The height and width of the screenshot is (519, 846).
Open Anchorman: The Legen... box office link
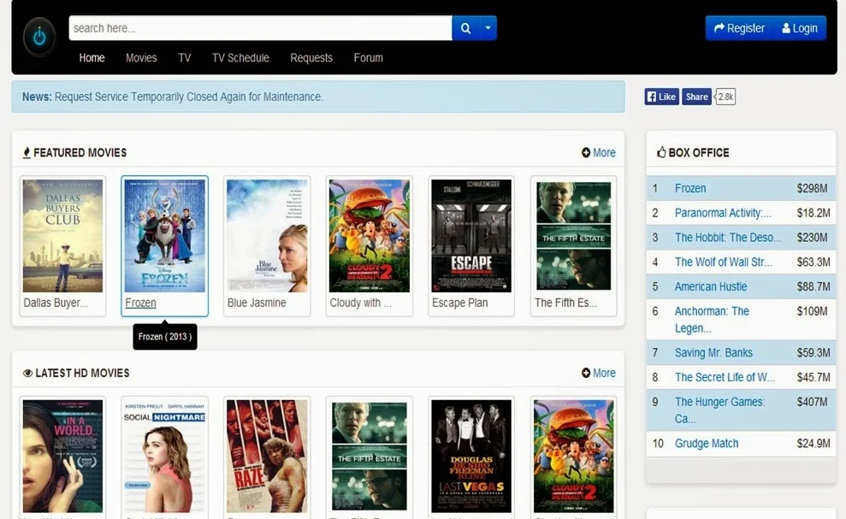pyautogui.click(x=712, y=320)
